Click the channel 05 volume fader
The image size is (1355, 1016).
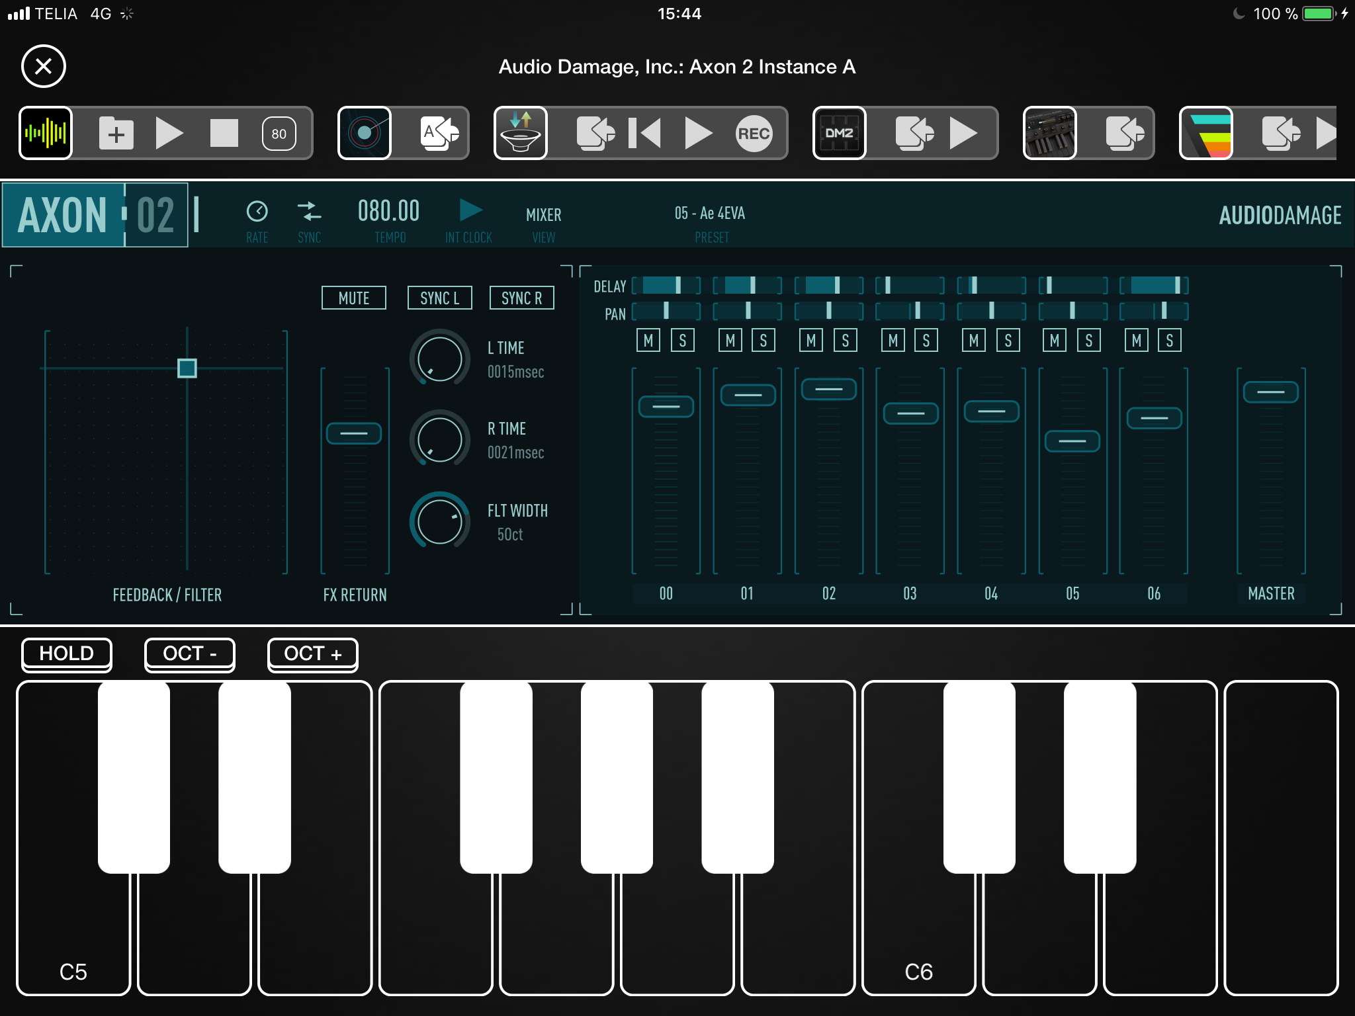1072,441
